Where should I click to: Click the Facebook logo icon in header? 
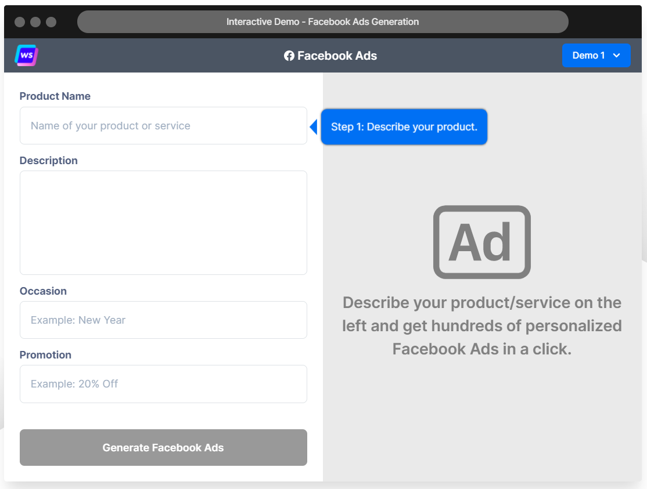[x=289, y=56]
